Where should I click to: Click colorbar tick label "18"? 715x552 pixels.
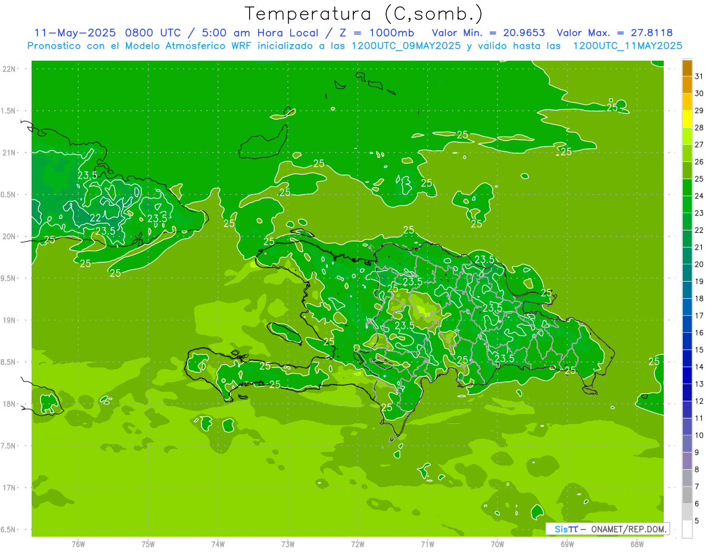tap(699, 298)
